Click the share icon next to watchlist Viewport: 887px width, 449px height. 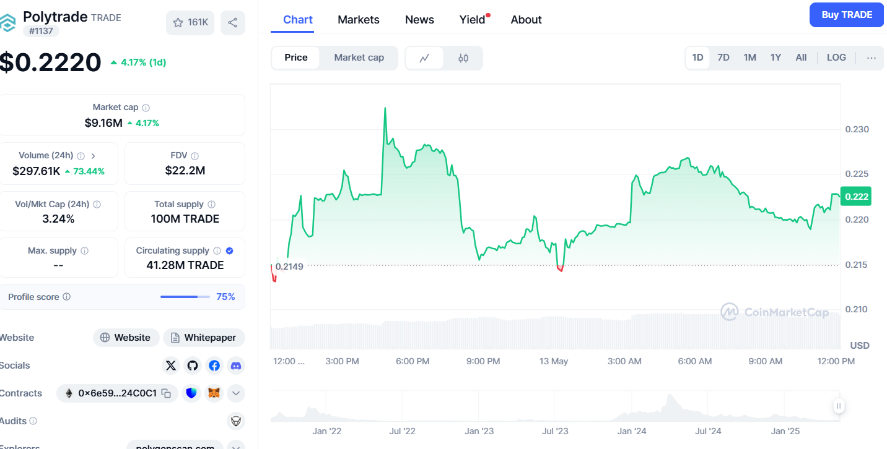click(x=232, y=23)
